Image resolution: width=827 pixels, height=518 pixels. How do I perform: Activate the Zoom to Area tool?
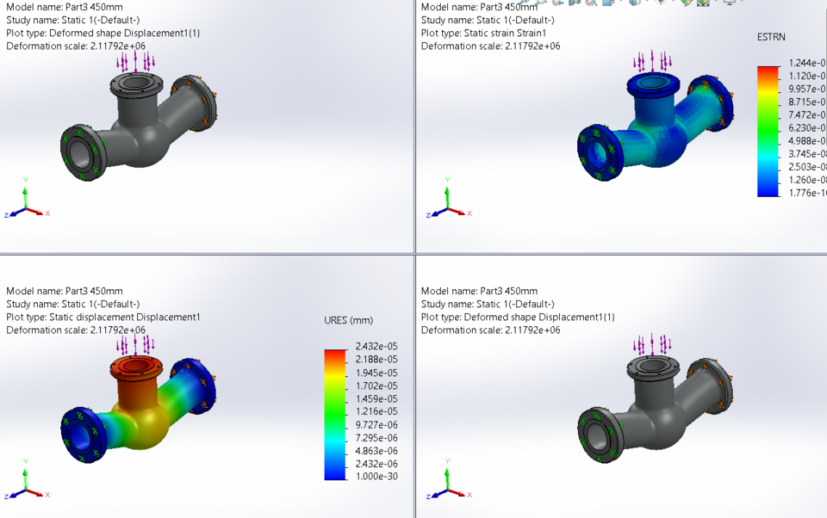(x=540, y=4)
